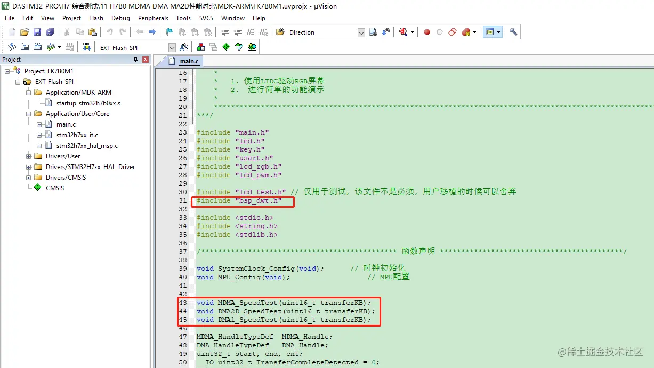Click the line void DMA1_SpeedTest declaration

(x=284, y=320)
